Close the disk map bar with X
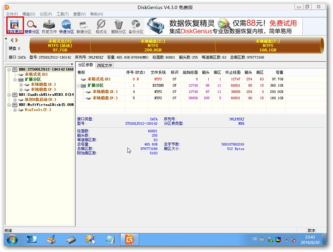The width and height of the screenshot is (333, 252). 6,39
